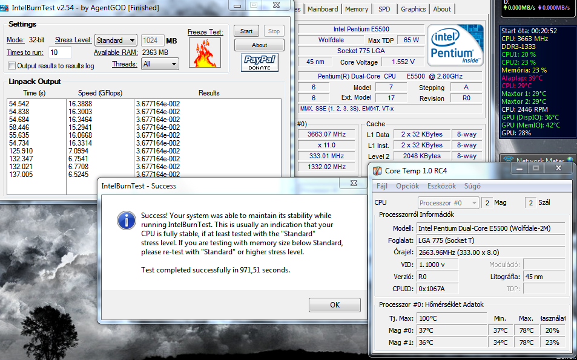Click the Mode label in Settings
Image resolution: width=577 pixels, height=360 pixels.
16,40
